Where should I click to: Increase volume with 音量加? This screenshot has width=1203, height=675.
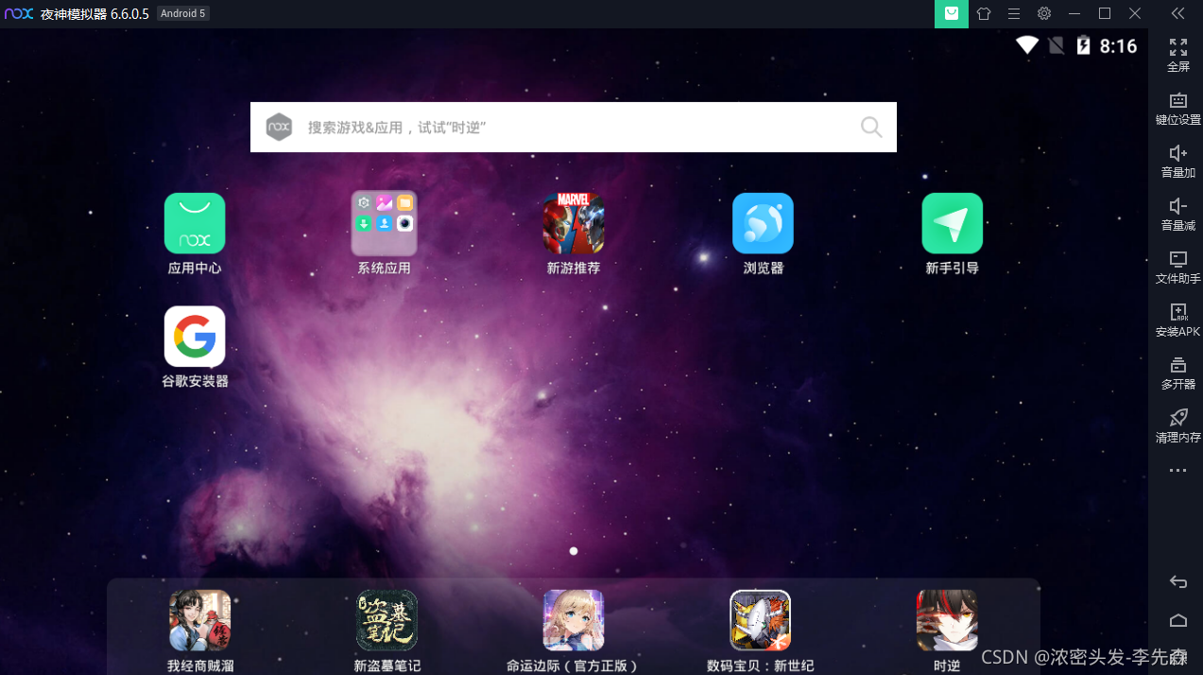[1177, 162]
